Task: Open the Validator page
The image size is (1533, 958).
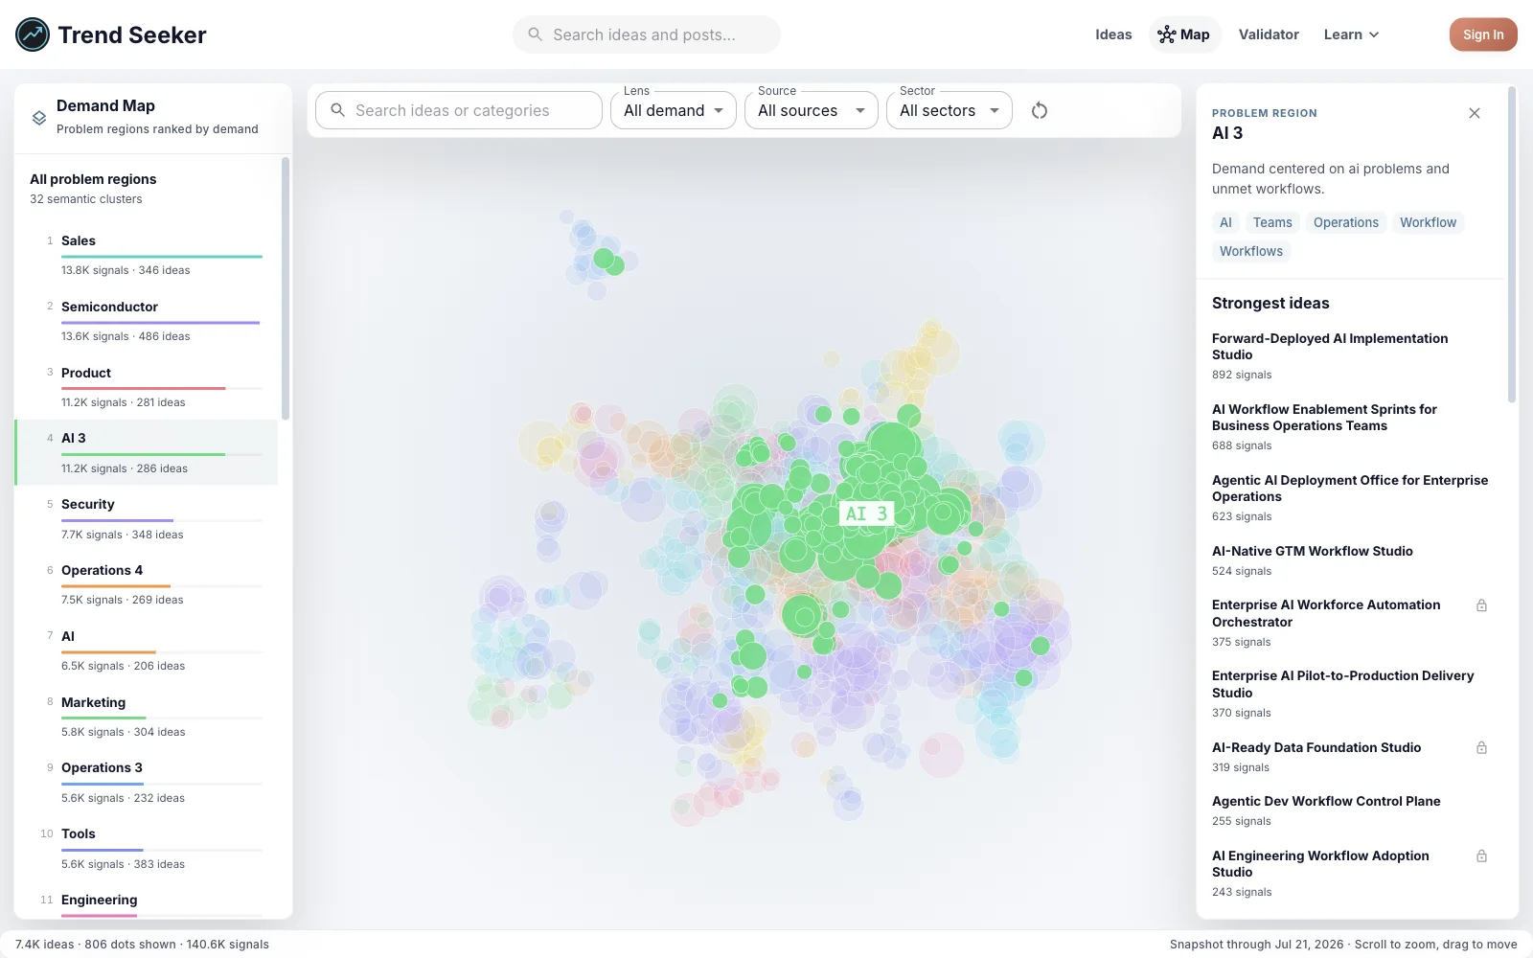Action: pos(1269,34)
